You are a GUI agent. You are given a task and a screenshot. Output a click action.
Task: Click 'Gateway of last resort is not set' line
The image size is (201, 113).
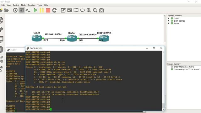(46, 87)
